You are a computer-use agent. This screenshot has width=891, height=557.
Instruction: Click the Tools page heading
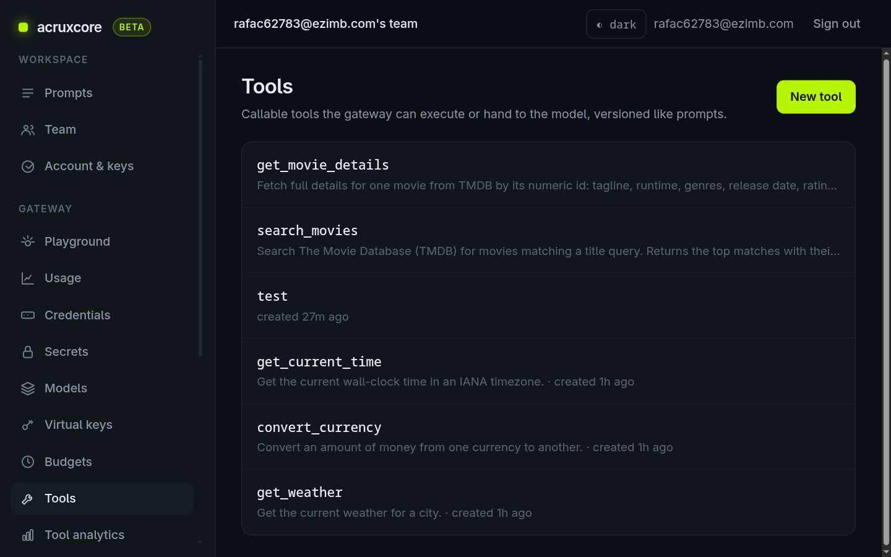tap(267, 87)
